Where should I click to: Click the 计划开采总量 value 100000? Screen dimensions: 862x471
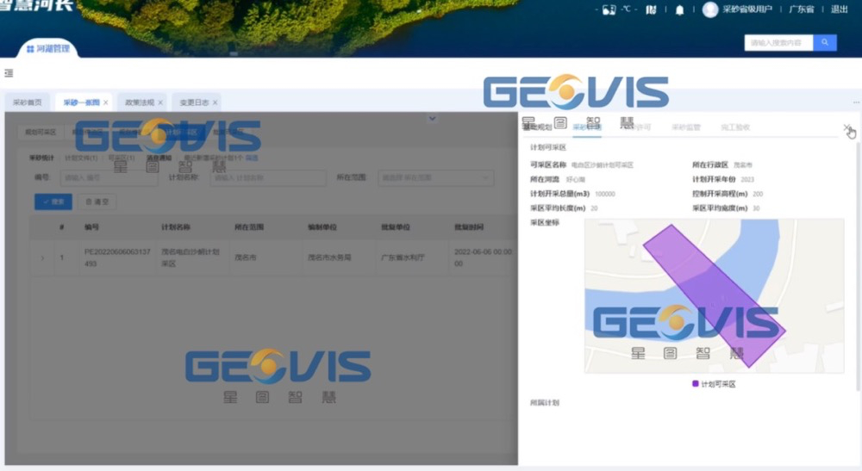(605, 194)
